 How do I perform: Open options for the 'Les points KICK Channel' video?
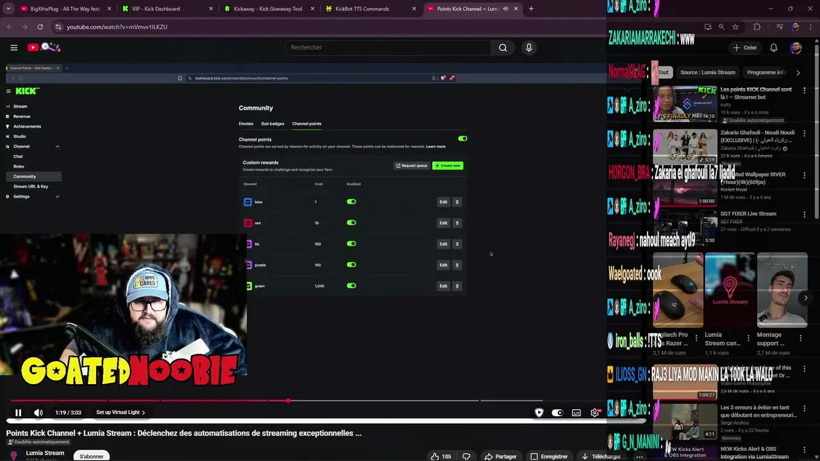[x=805, y=90]
